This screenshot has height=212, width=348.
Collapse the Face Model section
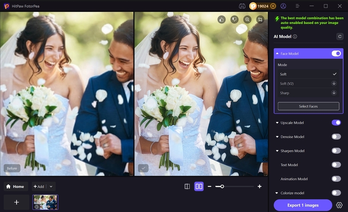point(277,53)
